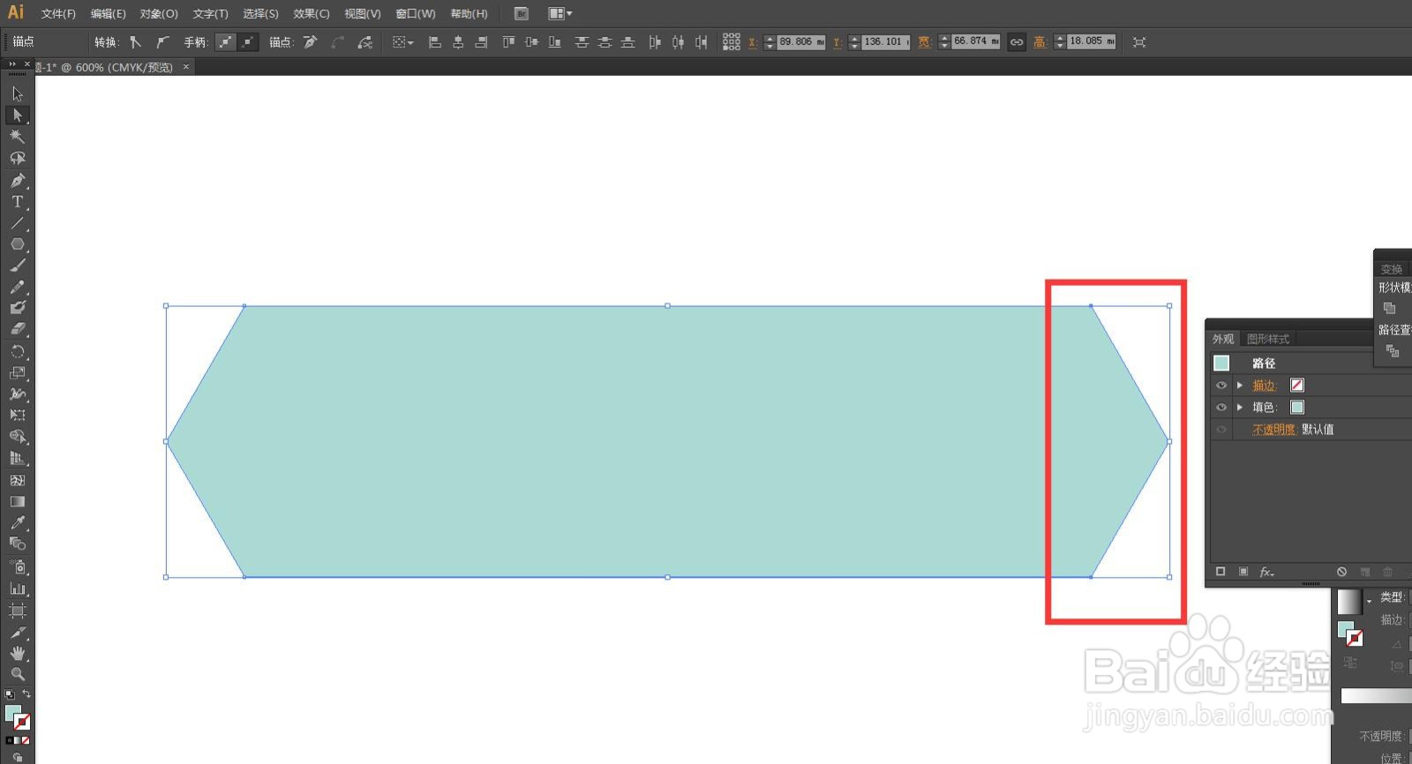Select the Type tool

coord(17,202)
